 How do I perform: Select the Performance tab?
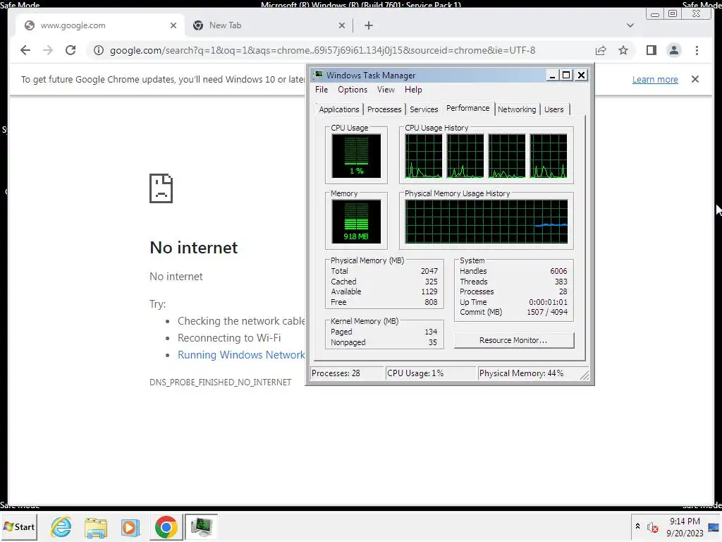(x=468, y=108)
